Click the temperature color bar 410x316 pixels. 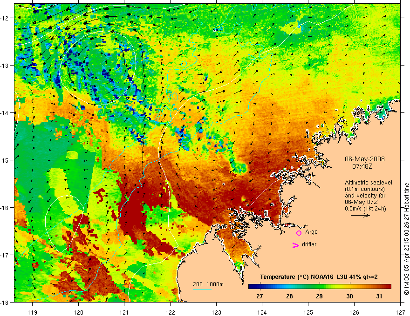[x=320, y=286]
